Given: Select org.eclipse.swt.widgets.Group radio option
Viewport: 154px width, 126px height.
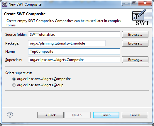Looking at the screenshot, I should click(38, 85).
